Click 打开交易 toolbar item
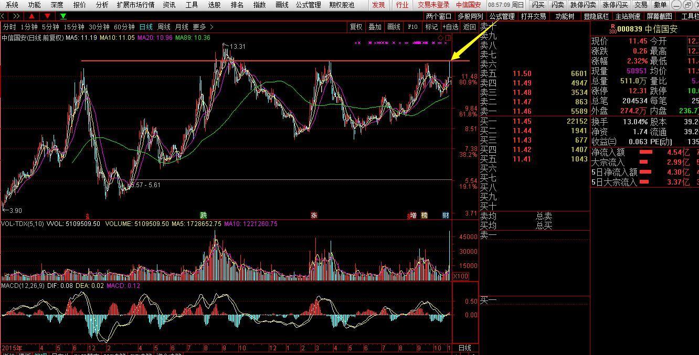The width and height of the screenshot is (699, 355). click(533, 16)
